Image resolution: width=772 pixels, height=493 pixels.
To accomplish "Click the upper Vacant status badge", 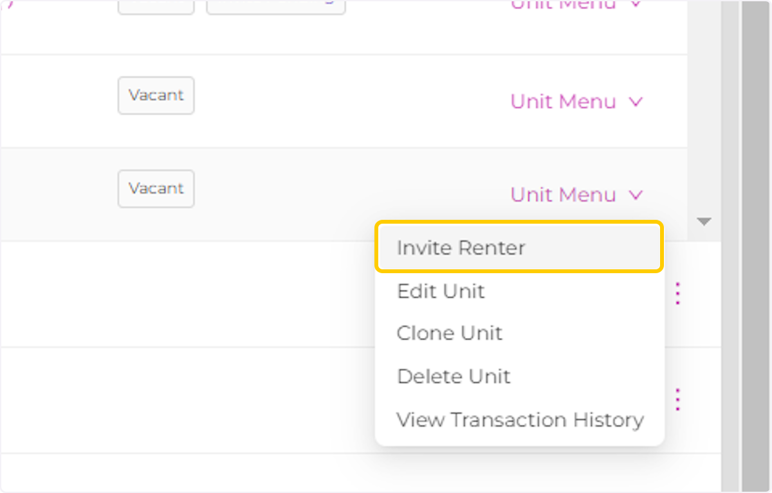I will (156, 95).
